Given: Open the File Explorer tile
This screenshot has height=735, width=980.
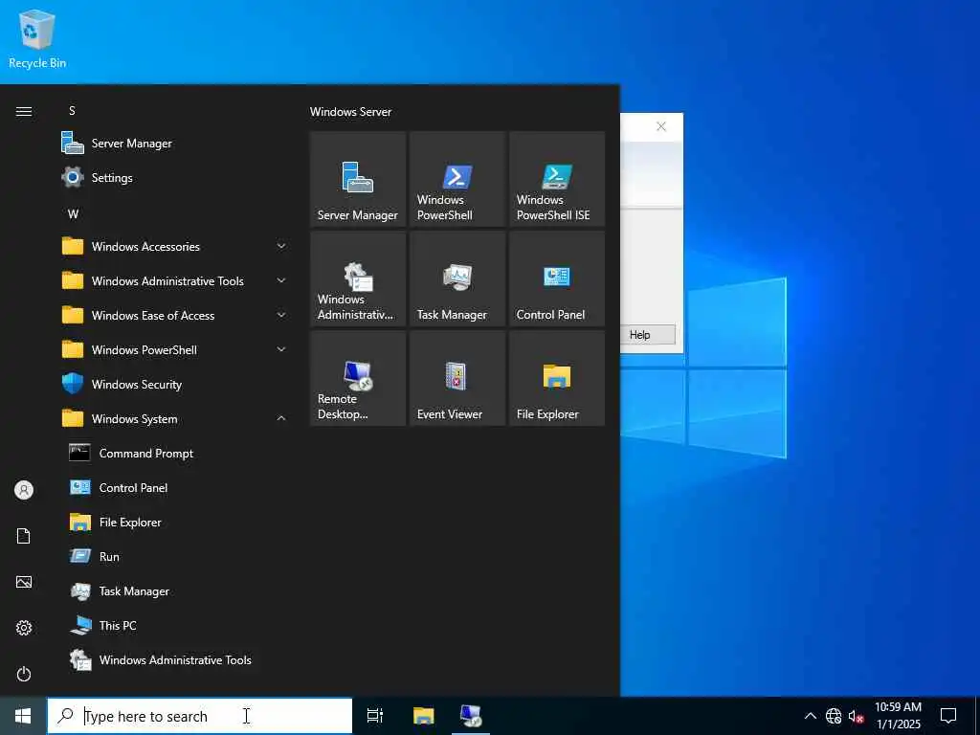Looking at the screenshot, I should tap(557, 378).
